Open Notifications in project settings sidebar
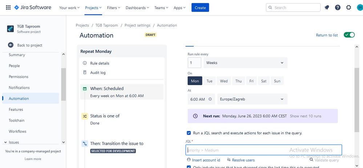This screenshot has width=363, height=168. click(x=19, y=88)
